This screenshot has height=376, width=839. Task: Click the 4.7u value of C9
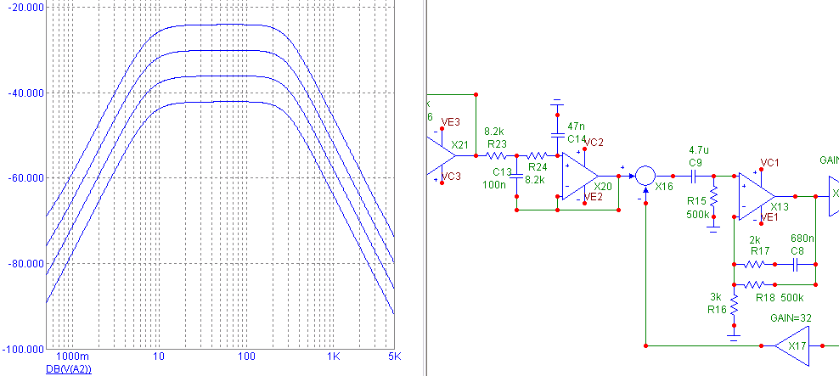[x=700, y=149]
